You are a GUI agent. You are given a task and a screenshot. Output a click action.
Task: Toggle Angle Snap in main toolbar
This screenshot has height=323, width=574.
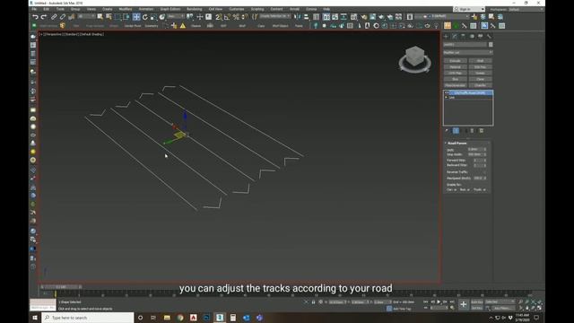tap(227, 17)
